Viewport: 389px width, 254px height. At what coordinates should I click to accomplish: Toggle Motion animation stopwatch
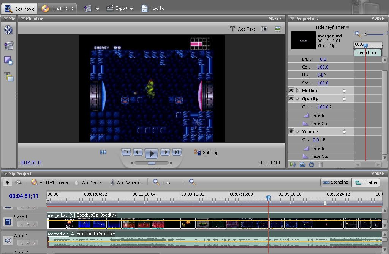344,91
